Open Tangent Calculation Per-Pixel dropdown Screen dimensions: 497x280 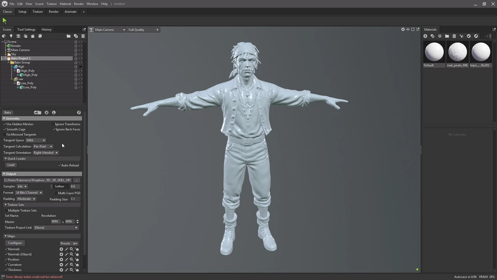pos(43,147)
